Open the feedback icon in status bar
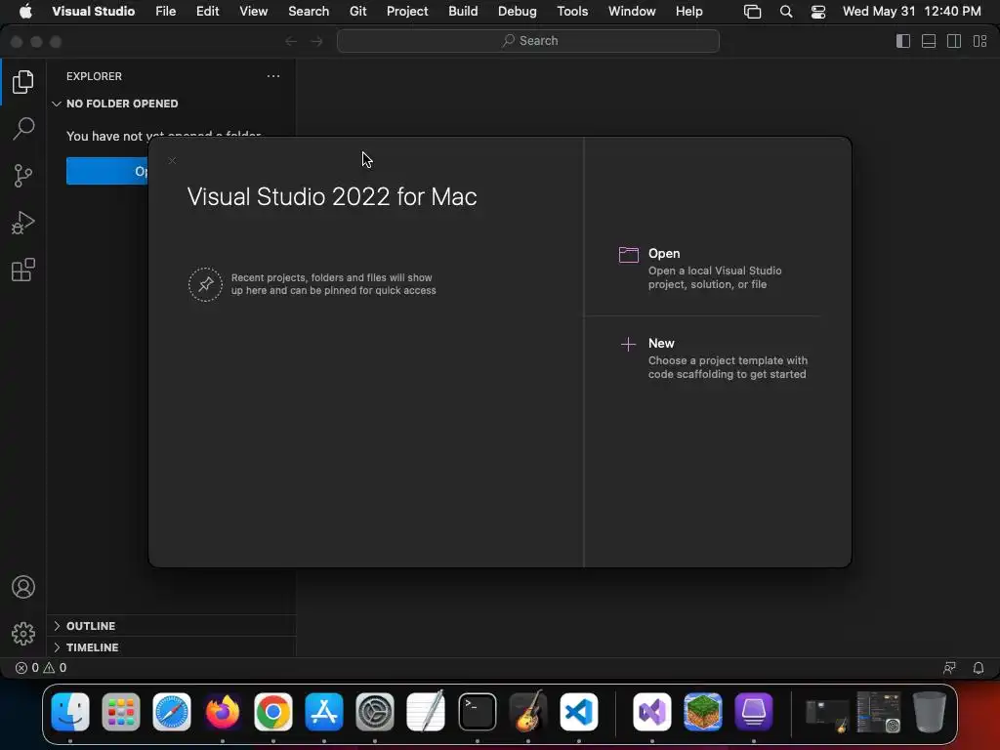The height and width of the screenshot is (750, 1000). 949,668
